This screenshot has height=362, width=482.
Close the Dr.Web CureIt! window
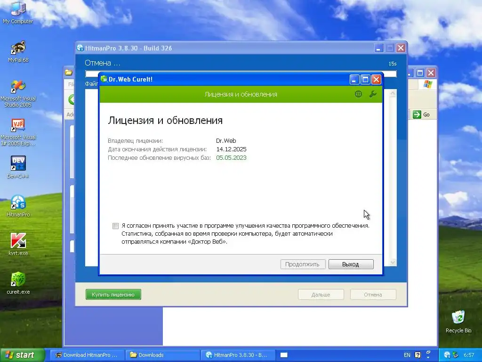(x=376, y=79)
